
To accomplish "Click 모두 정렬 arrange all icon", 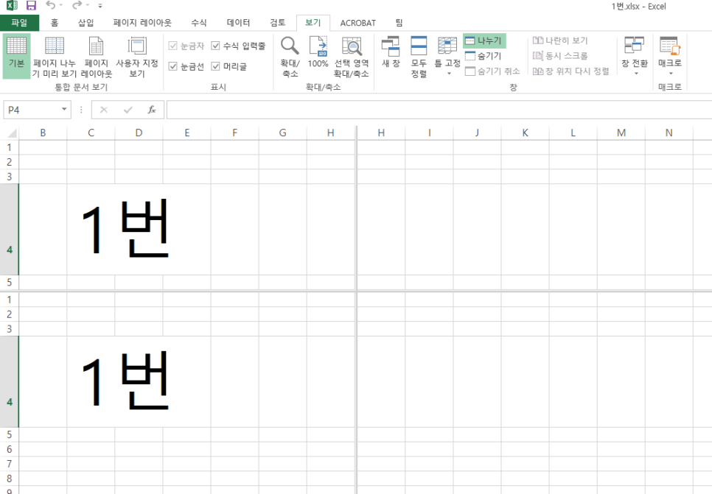I will [419, 57].
